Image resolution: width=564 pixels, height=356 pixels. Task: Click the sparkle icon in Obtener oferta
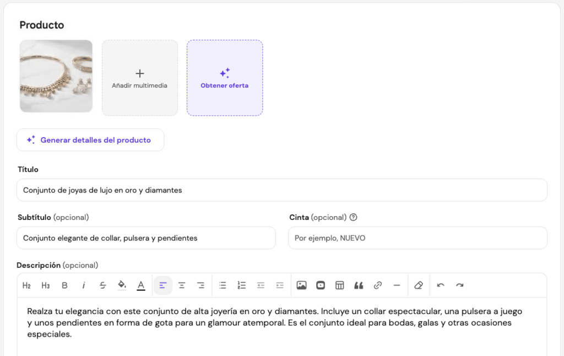click(225, 73)
